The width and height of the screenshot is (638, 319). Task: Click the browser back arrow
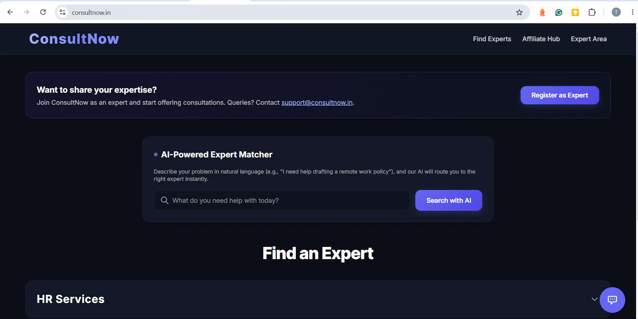[x=10, y=12]
